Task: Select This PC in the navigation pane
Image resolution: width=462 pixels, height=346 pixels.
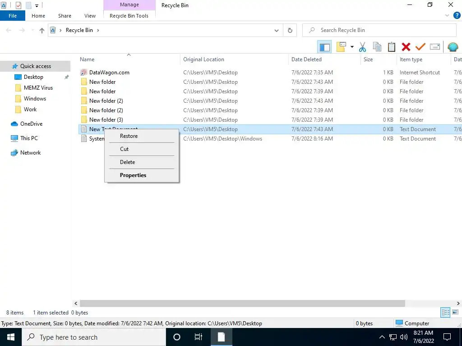Action: (x=29, y=138)
